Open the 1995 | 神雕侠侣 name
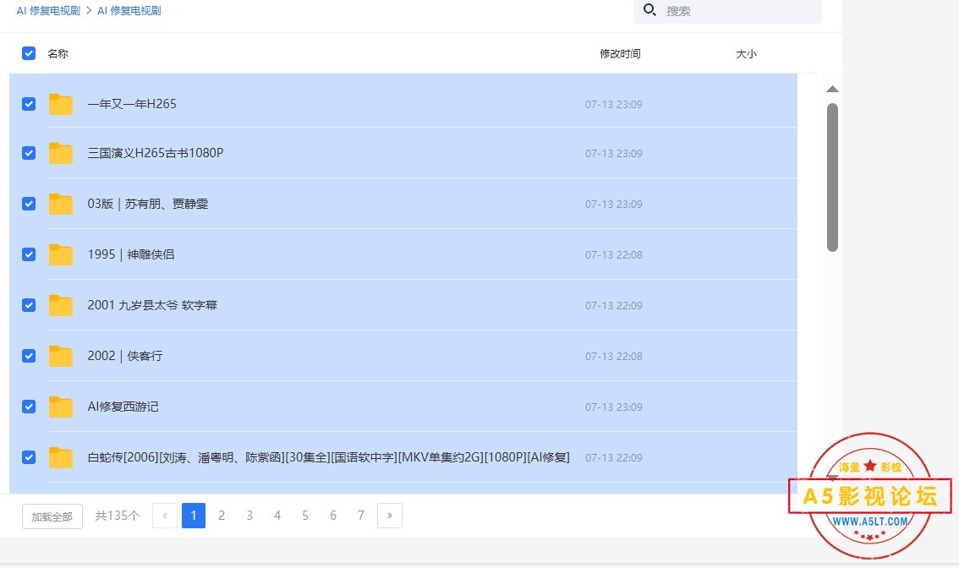The image size is (959, 568). coord(131,254)
